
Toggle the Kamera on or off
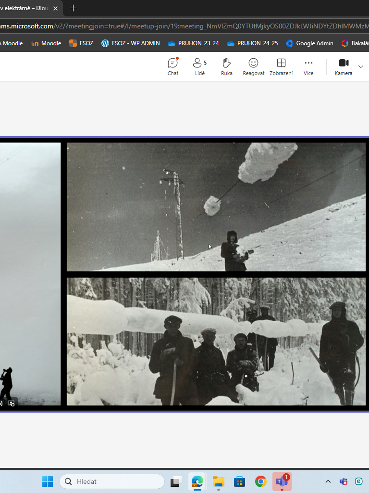pos(344,66)
